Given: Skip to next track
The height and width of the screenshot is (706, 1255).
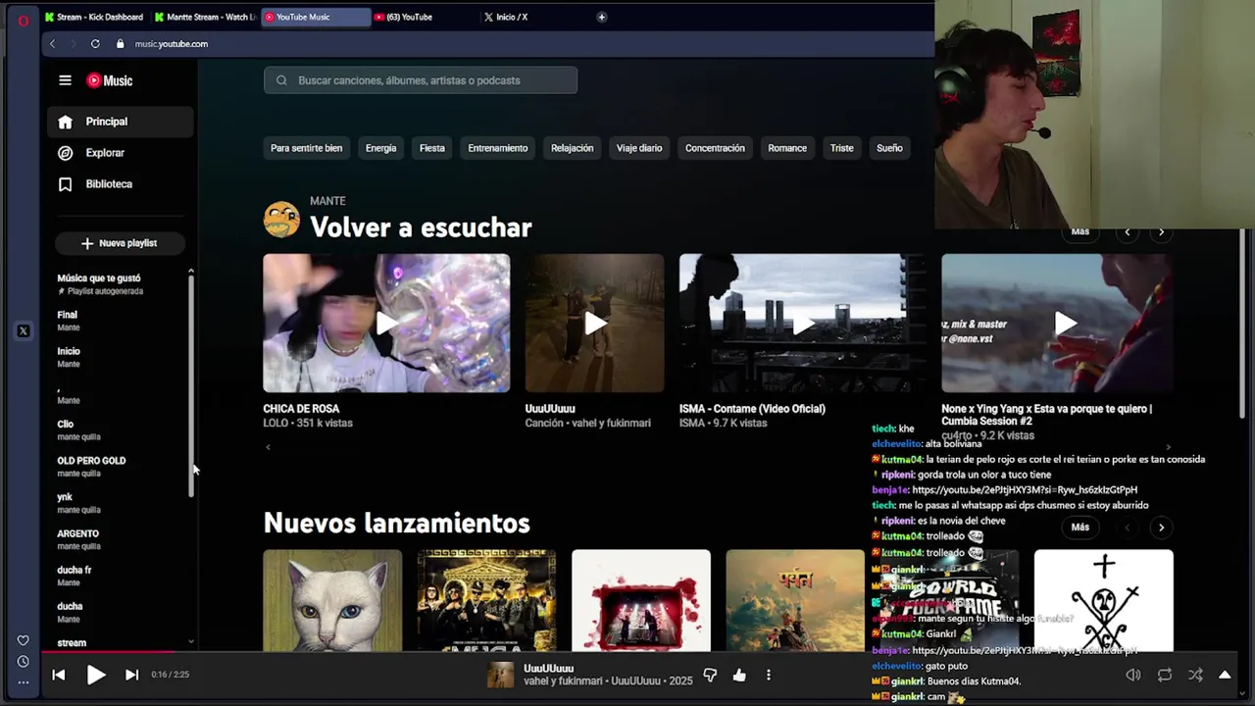Looking at the screenshot, I should pos(131,675).
